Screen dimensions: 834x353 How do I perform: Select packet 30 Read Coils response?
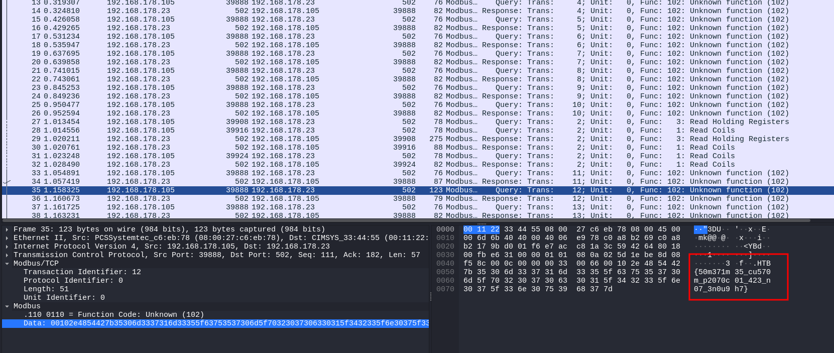click(x=417, y=147)
